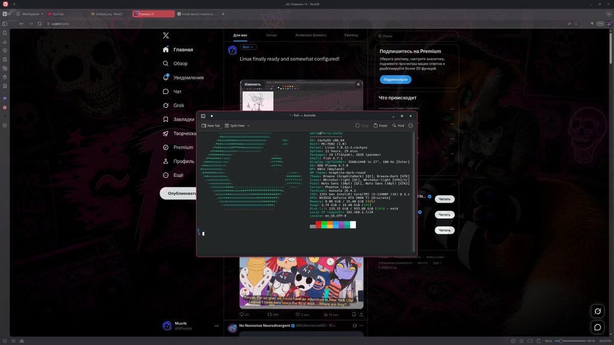This screenshot has height=345, width=614.
Task: Expand the Все audience dropdown
Action: point(249,47)
